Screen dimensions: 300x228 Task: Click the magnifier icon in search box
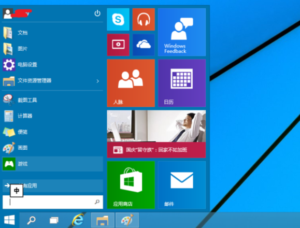tap(97, 202)
